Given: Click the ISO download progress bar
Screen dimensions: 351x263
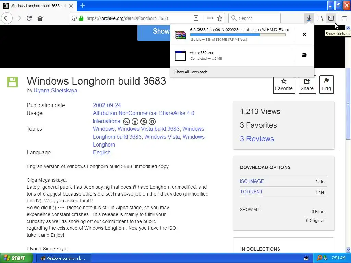Looking at the screenshot, I should 238,35.
